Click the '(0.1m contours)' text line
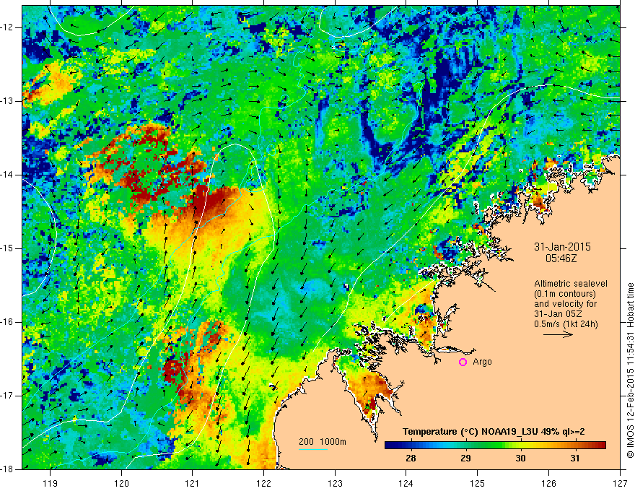The height and width of the screenshot is (491, 635). click(x=565, y=294)
